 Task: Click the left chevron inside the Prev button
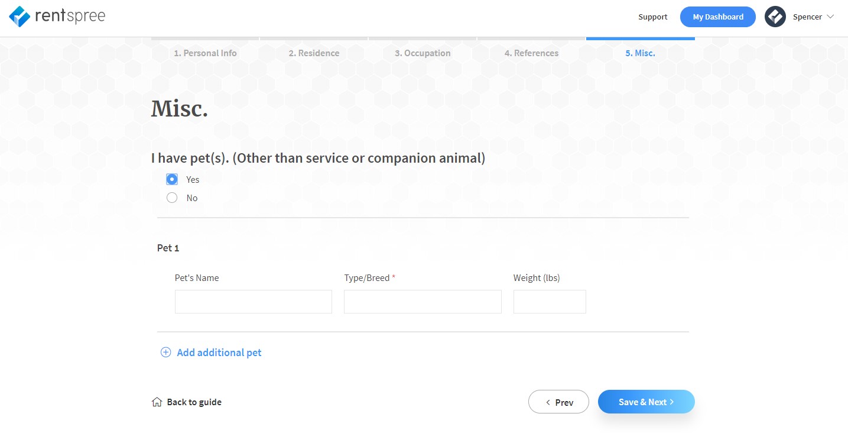[548, 402]
